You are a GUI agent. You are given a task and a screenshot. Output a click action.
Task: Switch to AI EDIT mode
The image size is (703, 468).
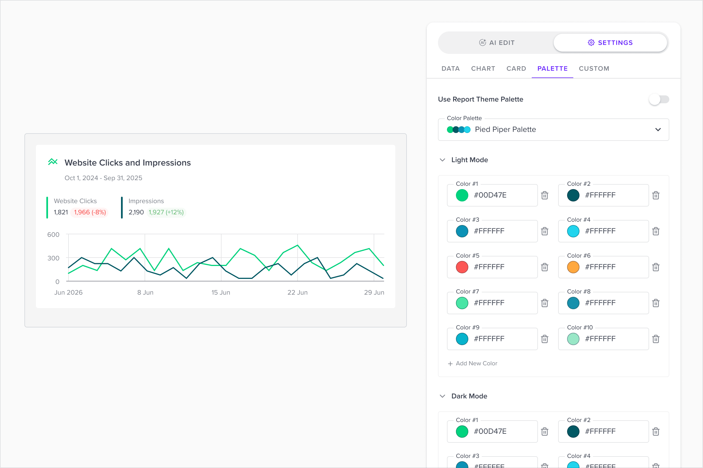pos(497,43)
